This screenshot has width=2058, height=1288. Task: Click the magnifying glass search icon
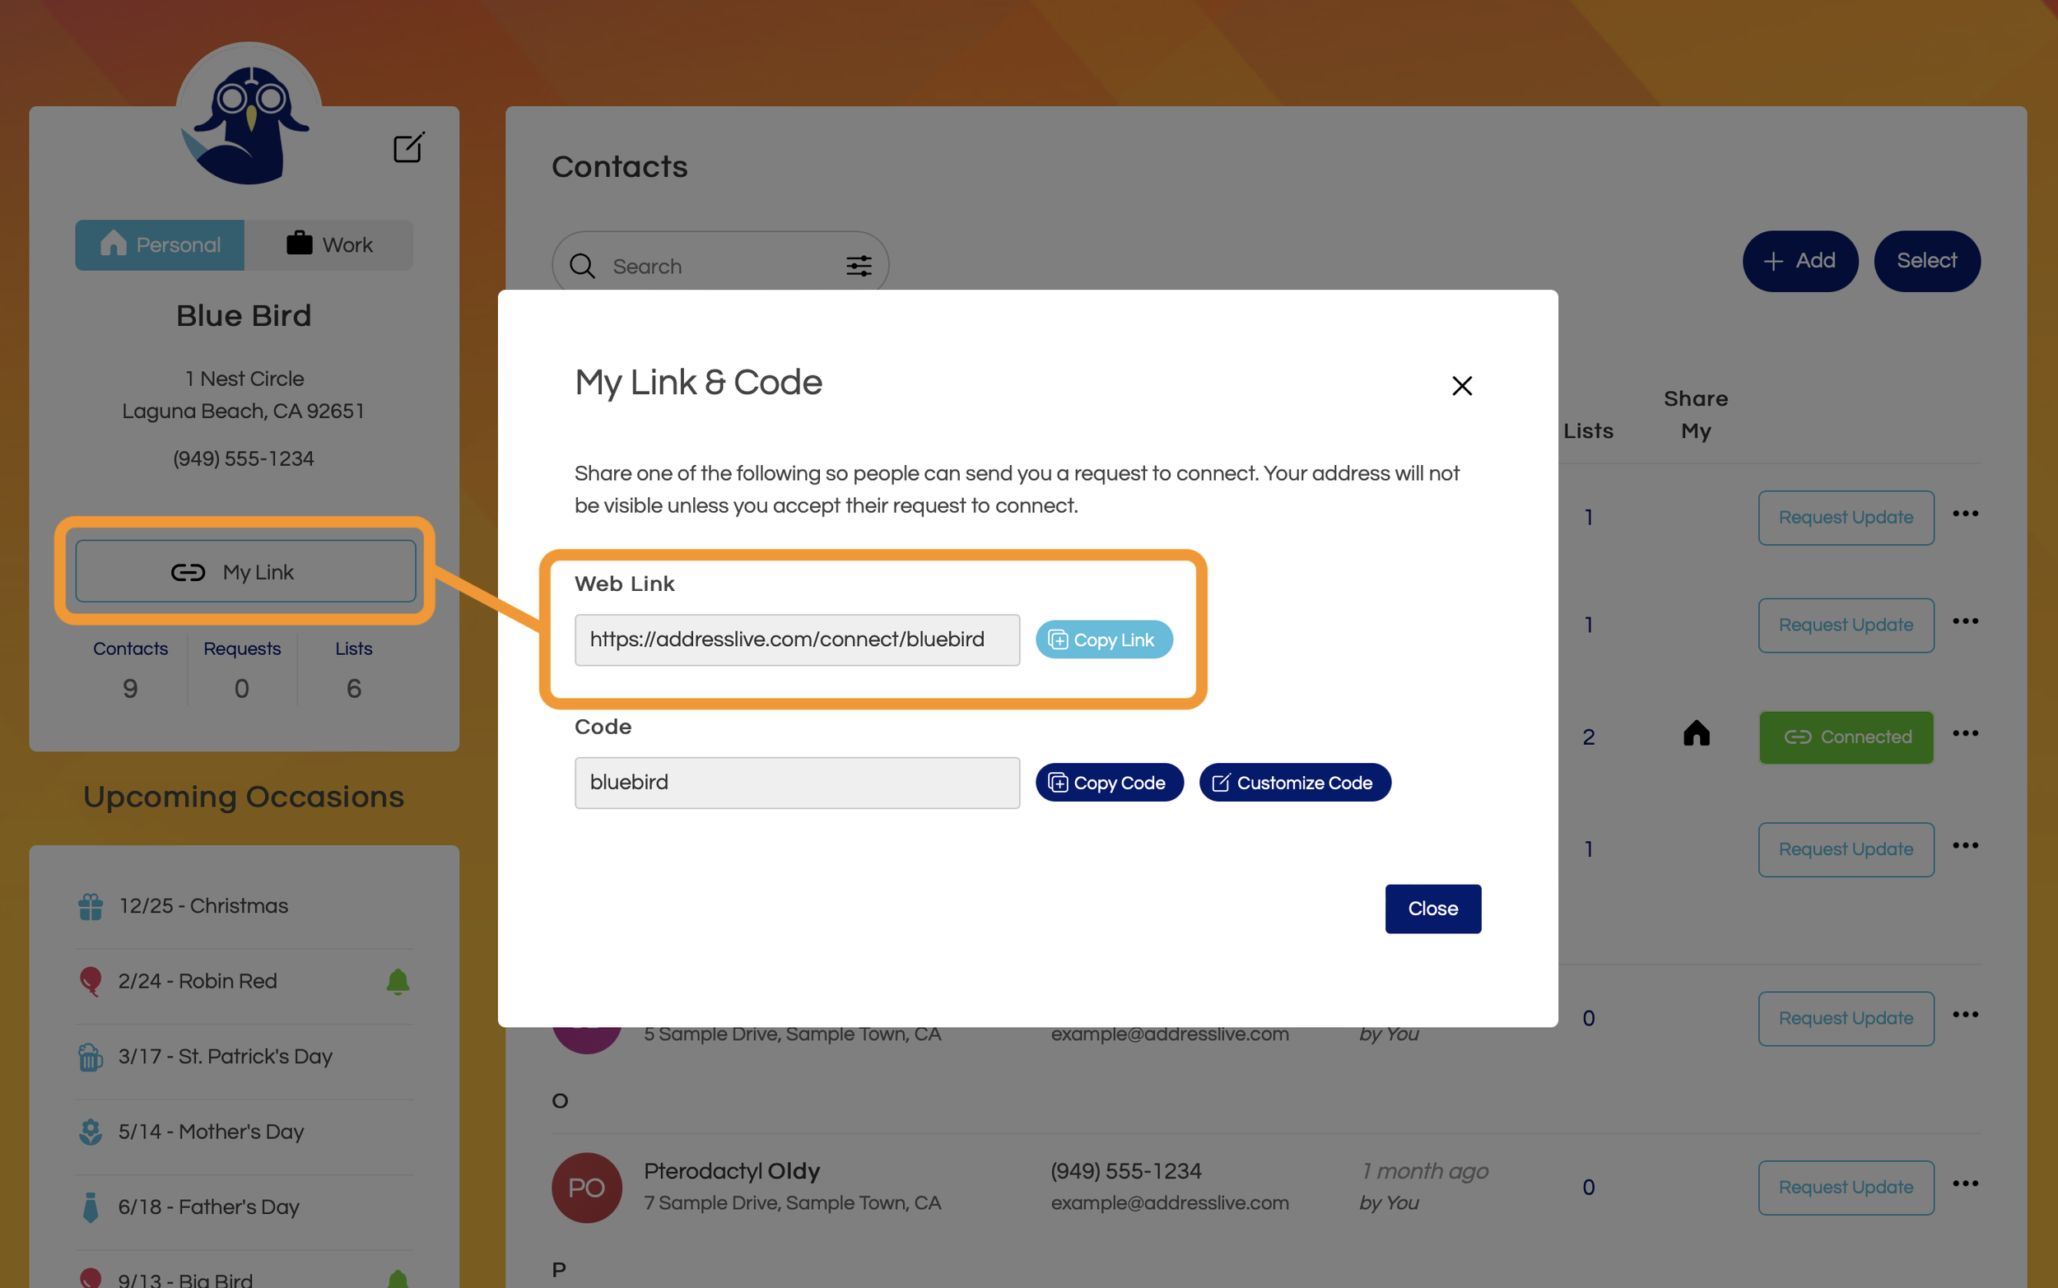tap(583, 266)
